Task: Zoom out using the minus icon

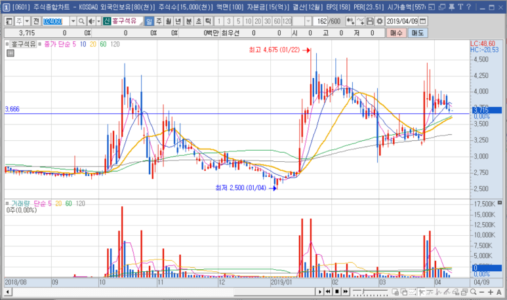Action: point(482,292)
